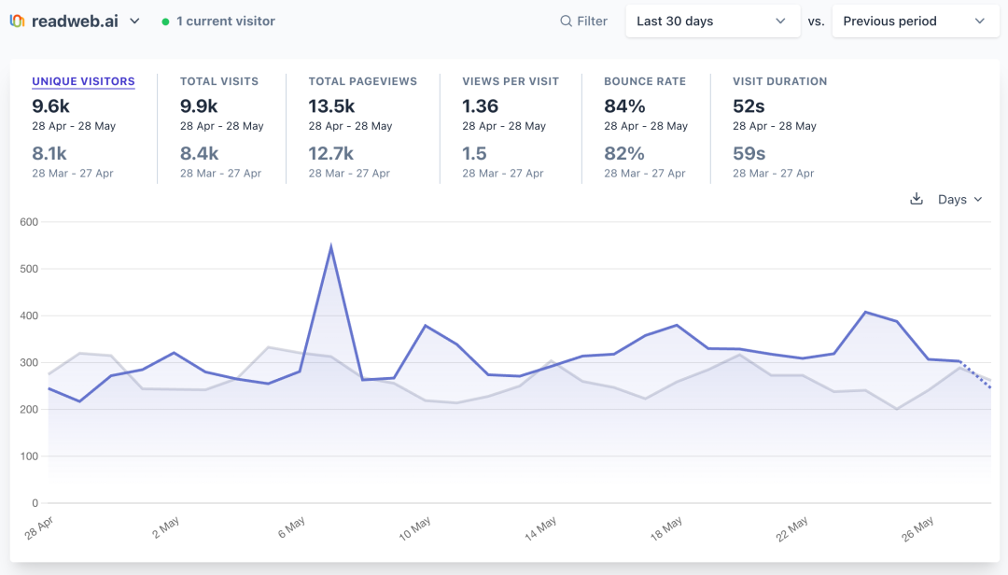The width and height of the screenshot is (1008, 575).
Task: Select the Visit Duration metric tab
Action: (x=779, y=81)
